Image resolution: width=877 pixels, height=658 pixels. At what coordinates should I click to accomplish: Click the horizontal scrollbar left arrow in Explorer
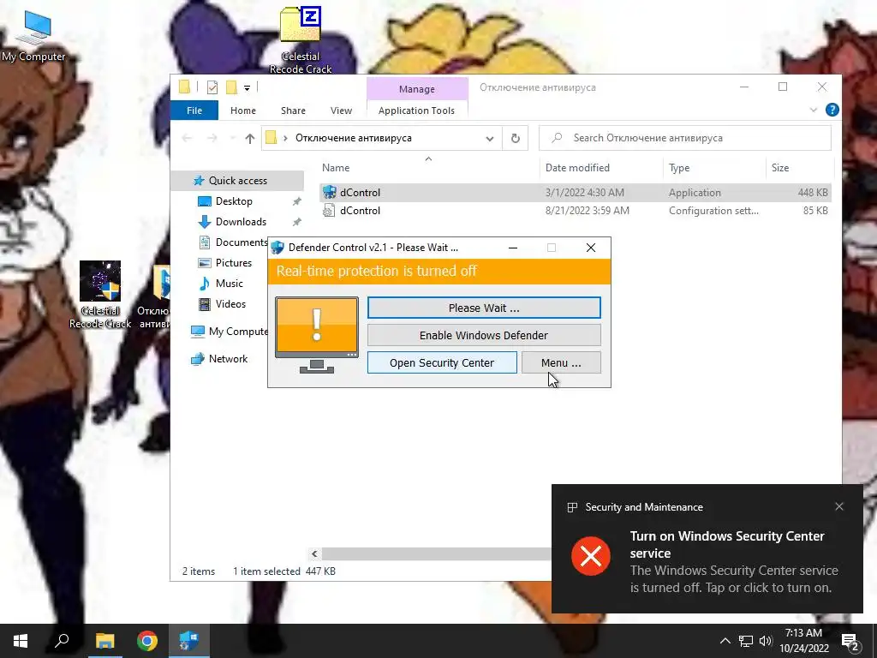[314, 554]
